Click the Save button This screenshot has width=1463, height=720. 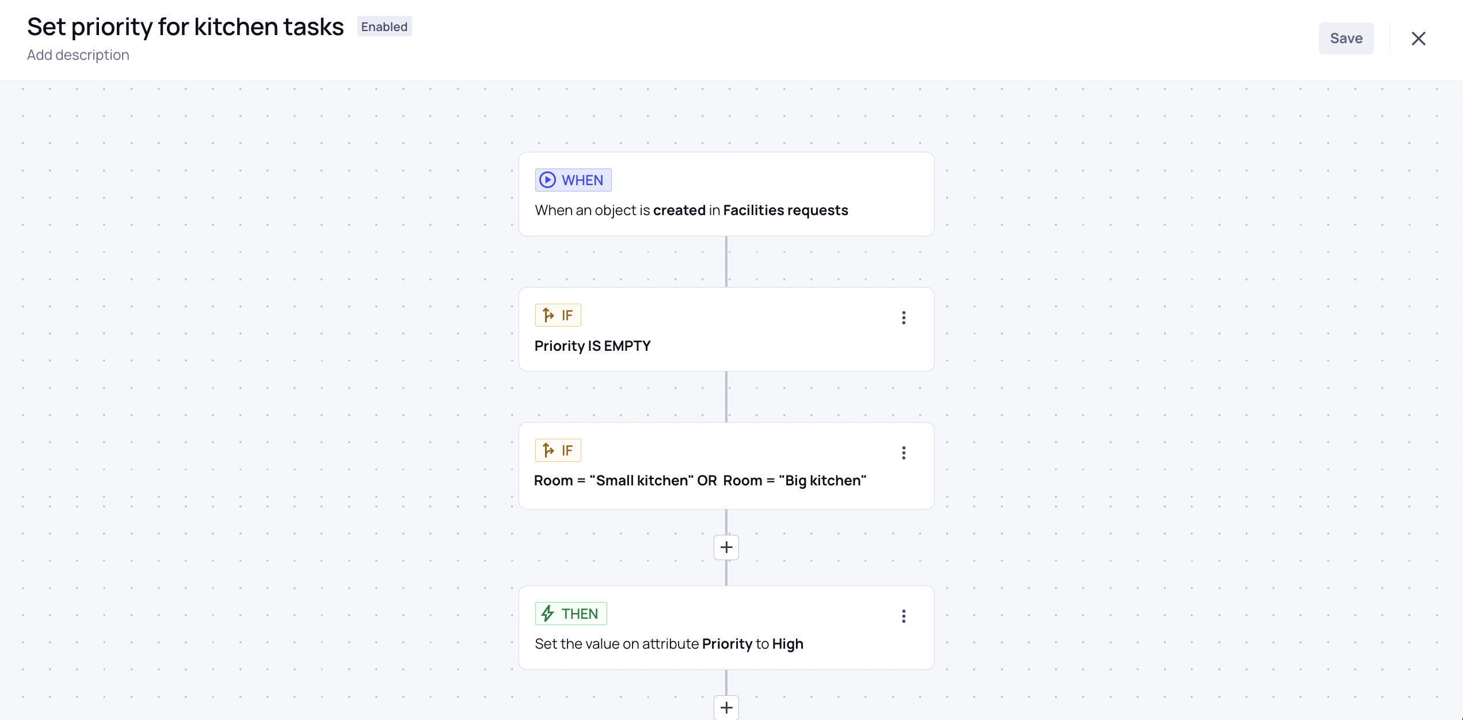tap(1346, 38)
